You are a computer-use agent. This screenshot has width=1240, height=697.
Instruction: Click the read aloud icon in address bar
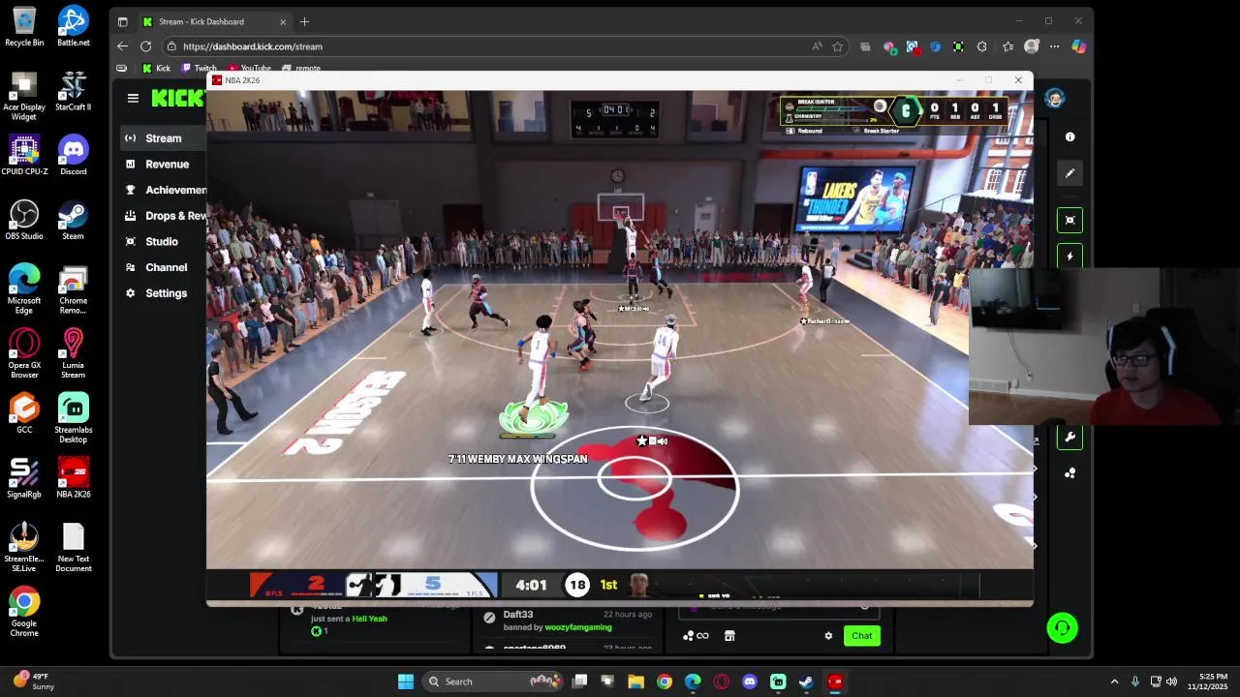coord(817,46)
